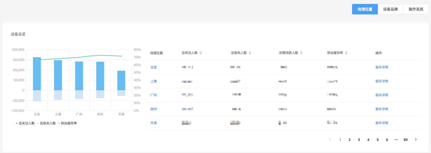Go to page 80
The image size is (431, 153).
coord(405,140)
